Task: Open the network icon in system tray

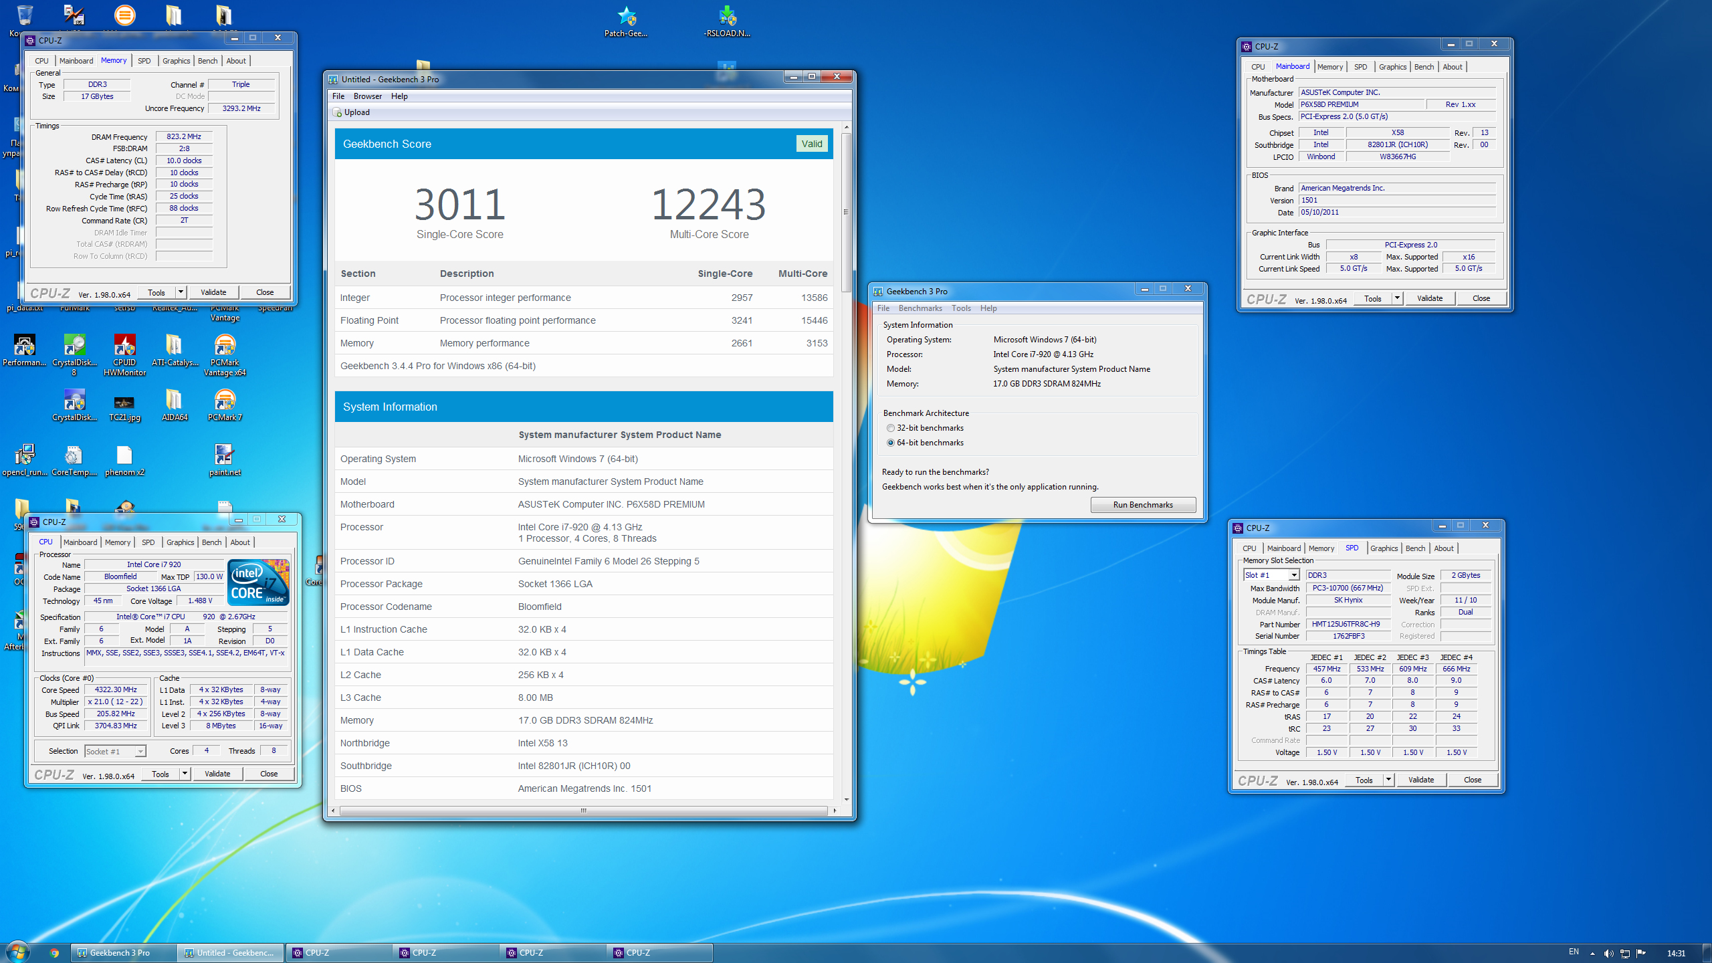Action: tap(1624, 953)
